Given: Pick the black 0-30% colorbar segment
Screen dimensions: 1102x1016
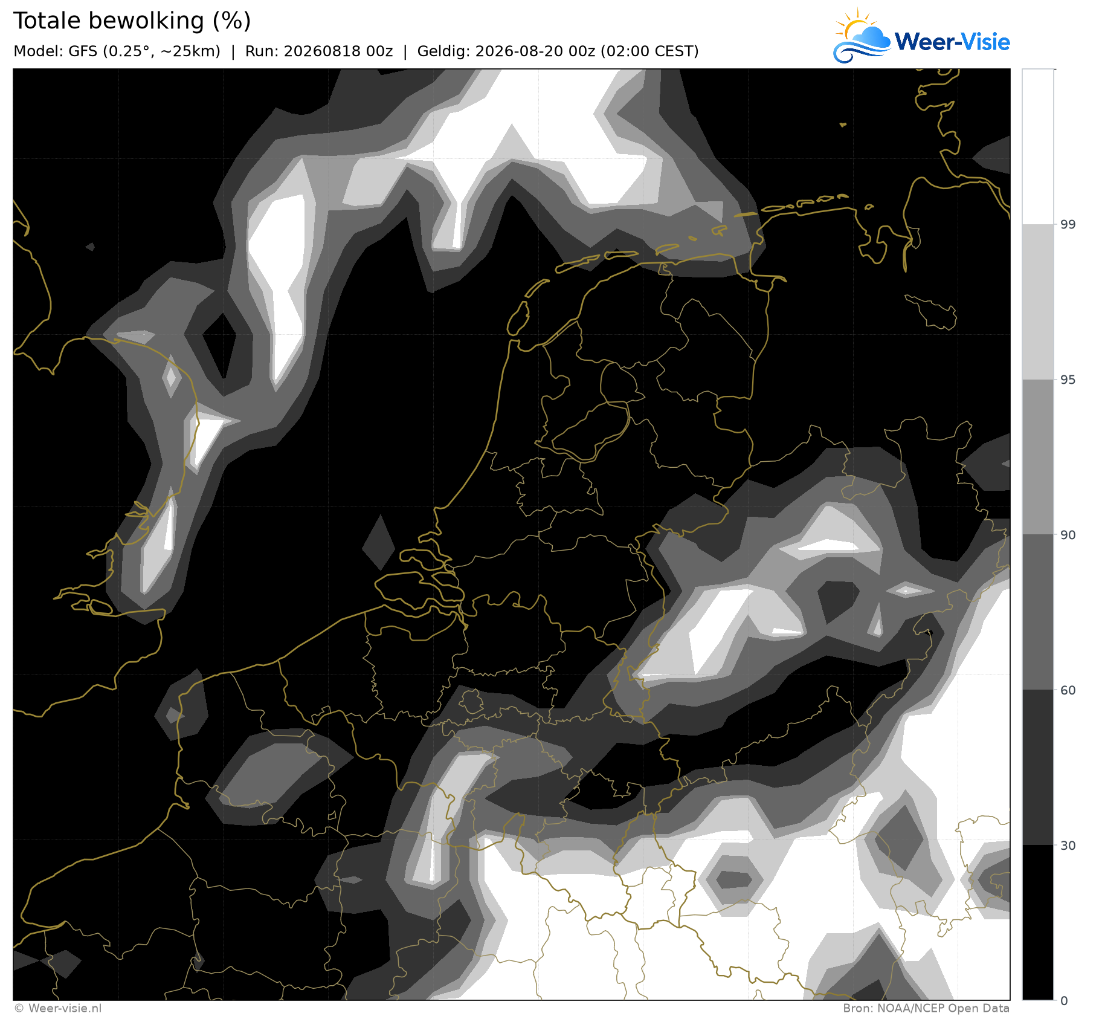Looking at the screenshot, I should pyautogui.click(x=1038, y=922).
